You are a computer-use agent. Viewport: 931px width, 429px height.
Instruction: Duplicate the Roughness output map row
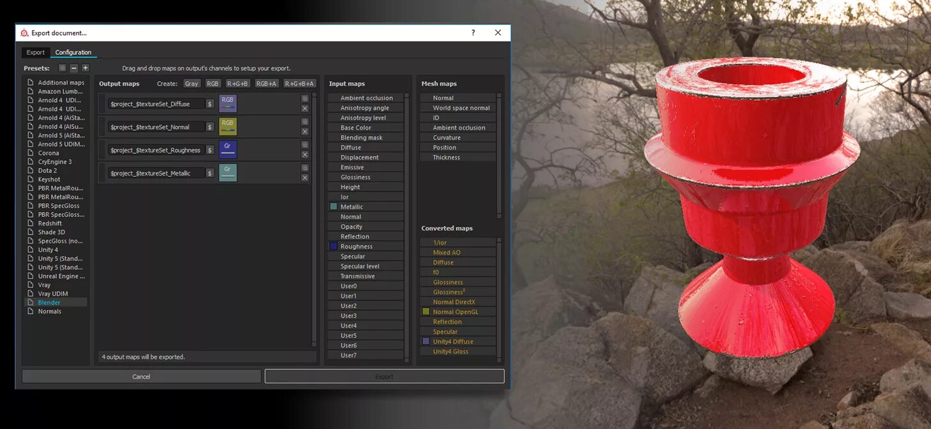tap(305, 144)
